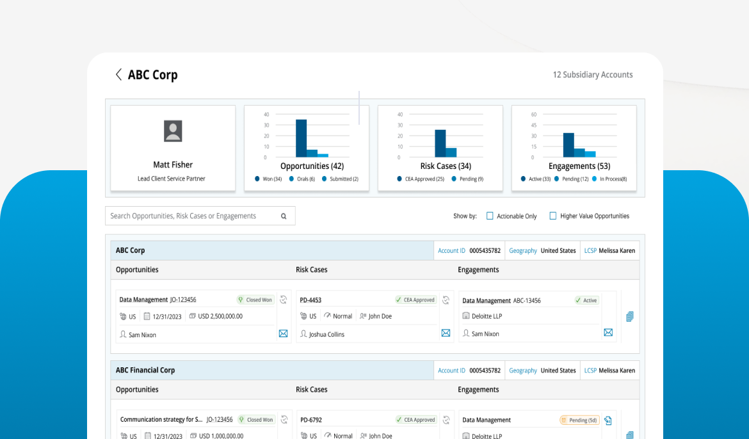Enable the Actionable Only checkbox

tap(490, 216)
